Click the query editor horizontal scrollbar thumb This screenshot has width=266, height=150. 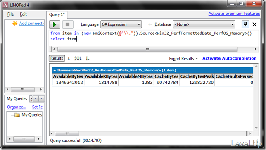click(147, 49)
